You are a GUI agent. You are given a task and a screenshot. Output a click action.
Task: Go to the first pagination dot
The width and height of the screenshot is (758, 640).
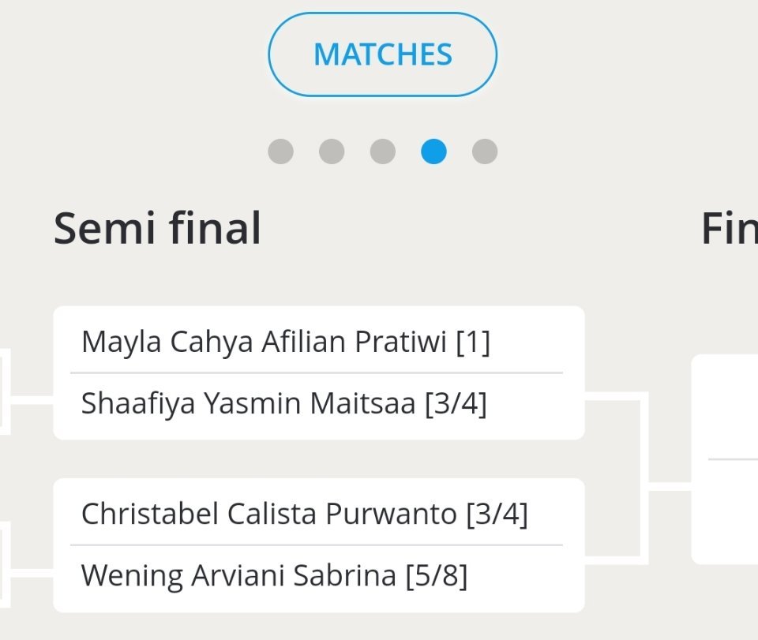pos(280,151)
